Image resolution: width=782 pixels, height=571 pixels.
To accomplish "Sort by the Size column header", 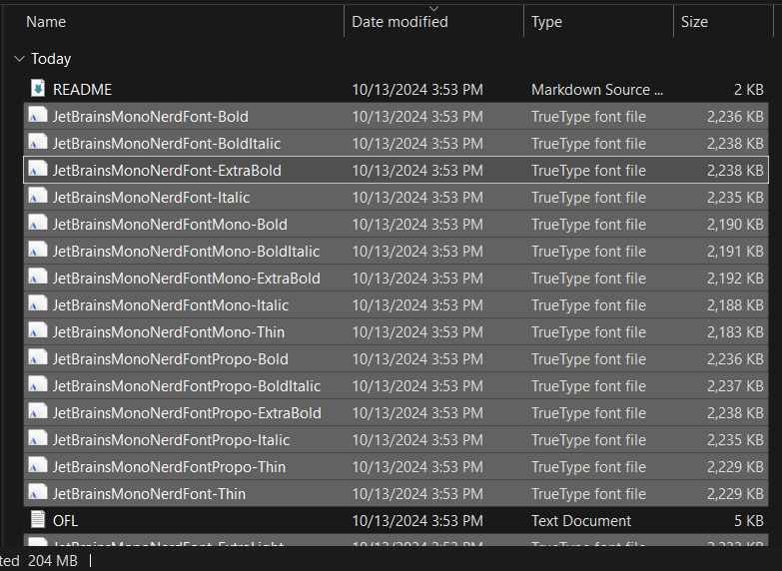I will point(694,22).
